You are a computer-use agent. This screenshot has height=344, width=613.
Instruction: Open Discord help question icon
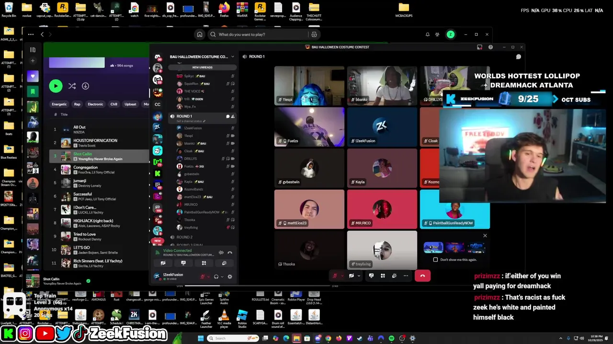click(490, 47)
